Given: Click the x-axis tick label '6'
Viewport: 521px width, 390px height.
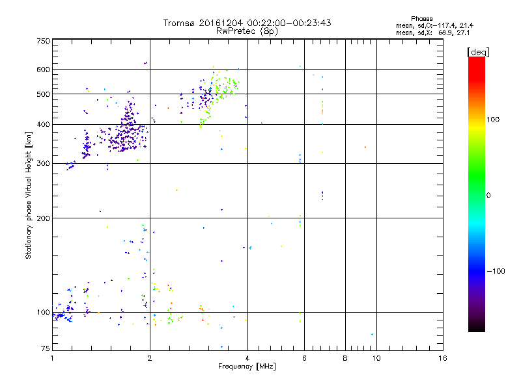Looking at the screenshot, I should pyautogui.click(x=304, y=358).
